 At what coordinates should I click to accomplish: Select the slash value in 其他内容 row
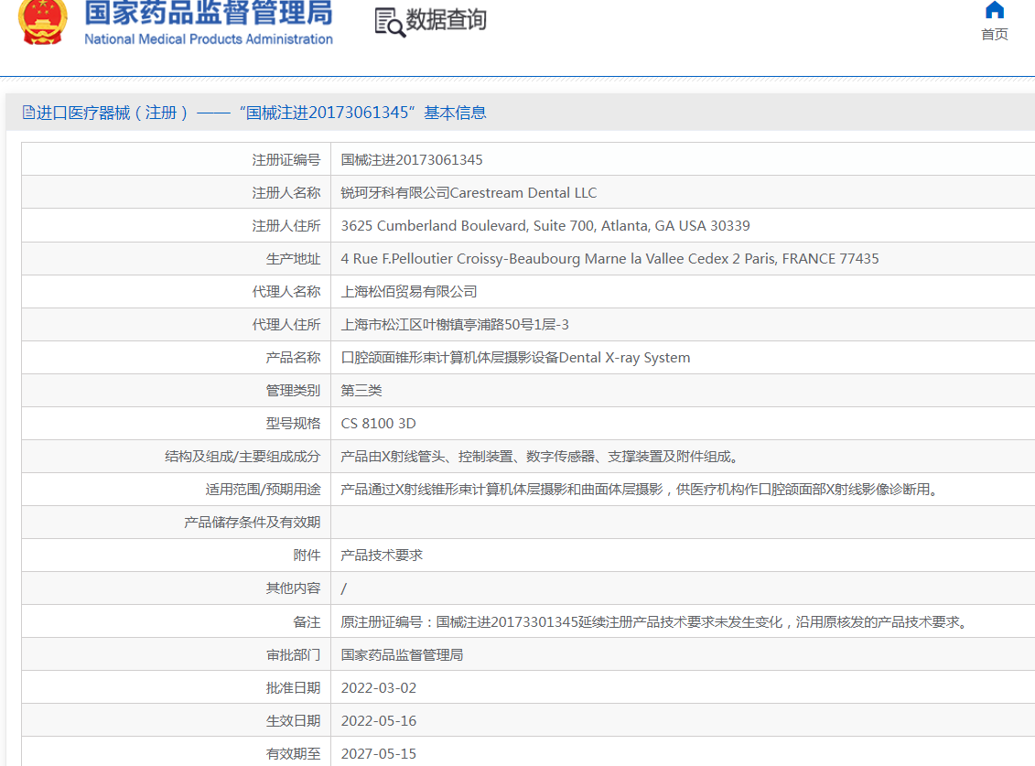[344, 588]
